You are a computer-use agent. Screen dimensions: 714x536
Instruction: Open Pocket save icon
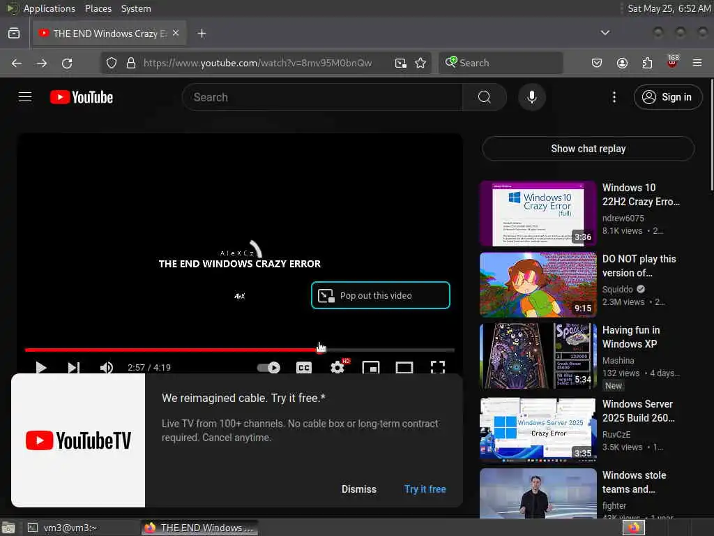click(597, 63)
